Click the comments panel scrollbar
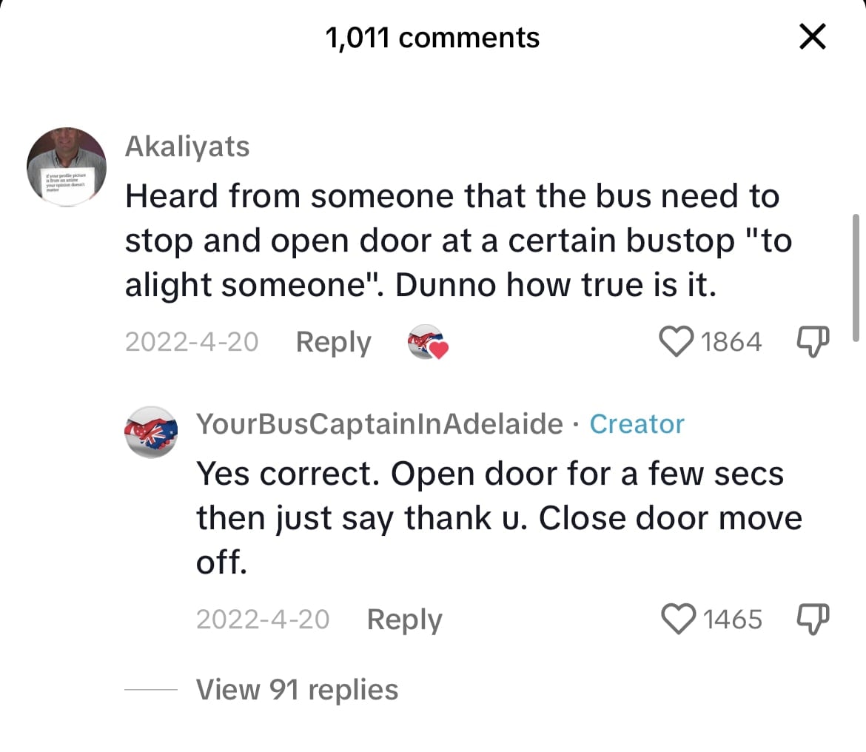The height and width of the screenshot is (752, 866). click(856, 274)
